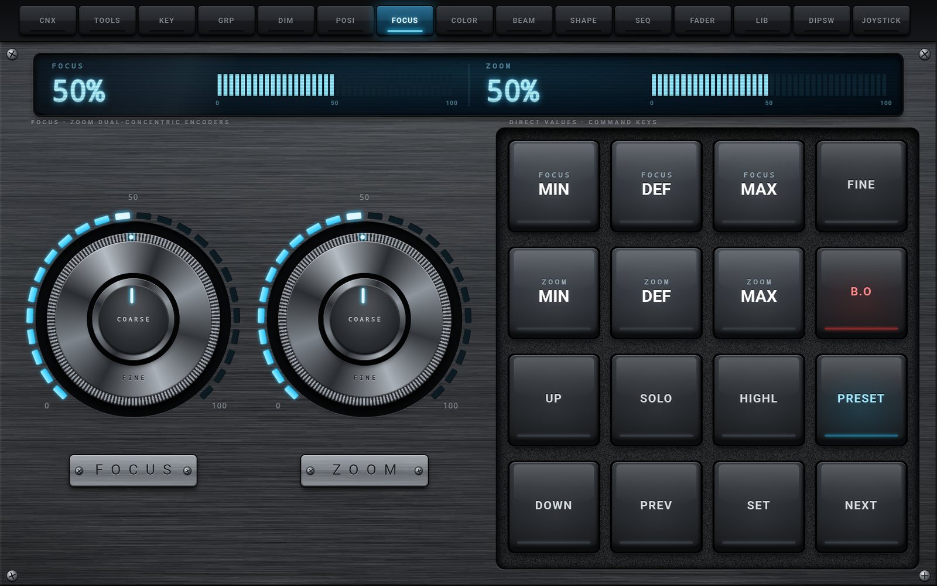Viewport: 937px width, 586px height.
Task: Select the DIPSW tab
Action: (x=822, y=21)
